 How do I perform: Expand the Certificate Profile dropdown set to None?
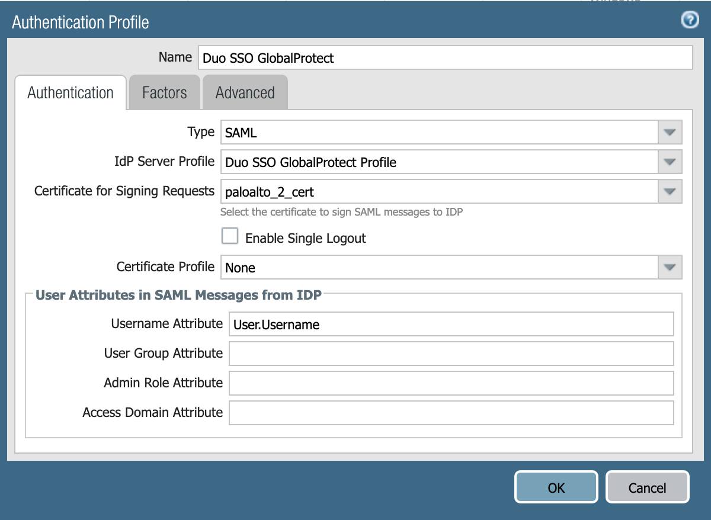(x=669, y=267)
